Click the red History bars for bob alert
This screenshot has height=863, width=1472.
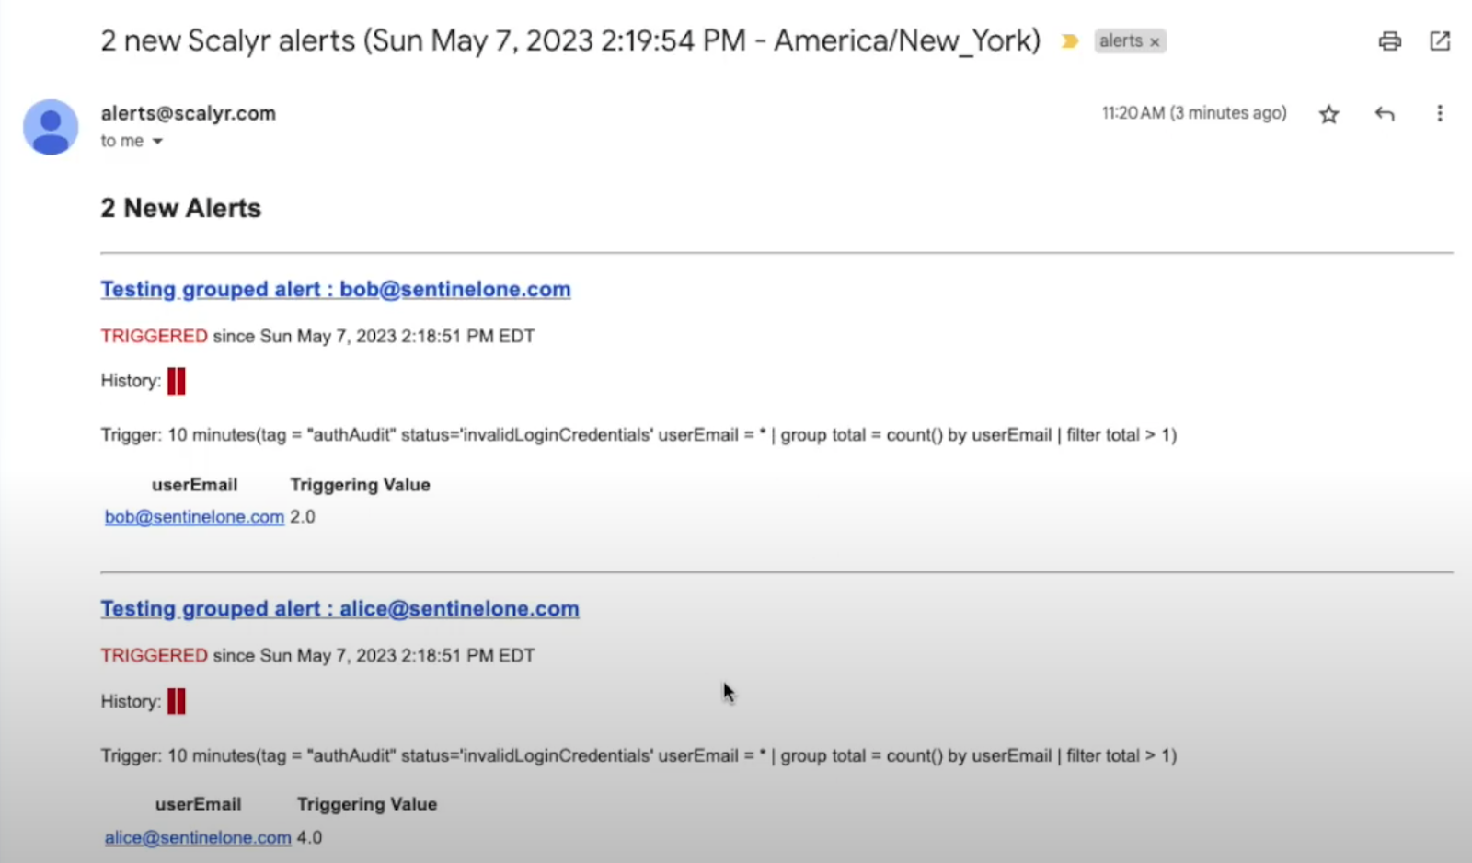click(177, 381)
